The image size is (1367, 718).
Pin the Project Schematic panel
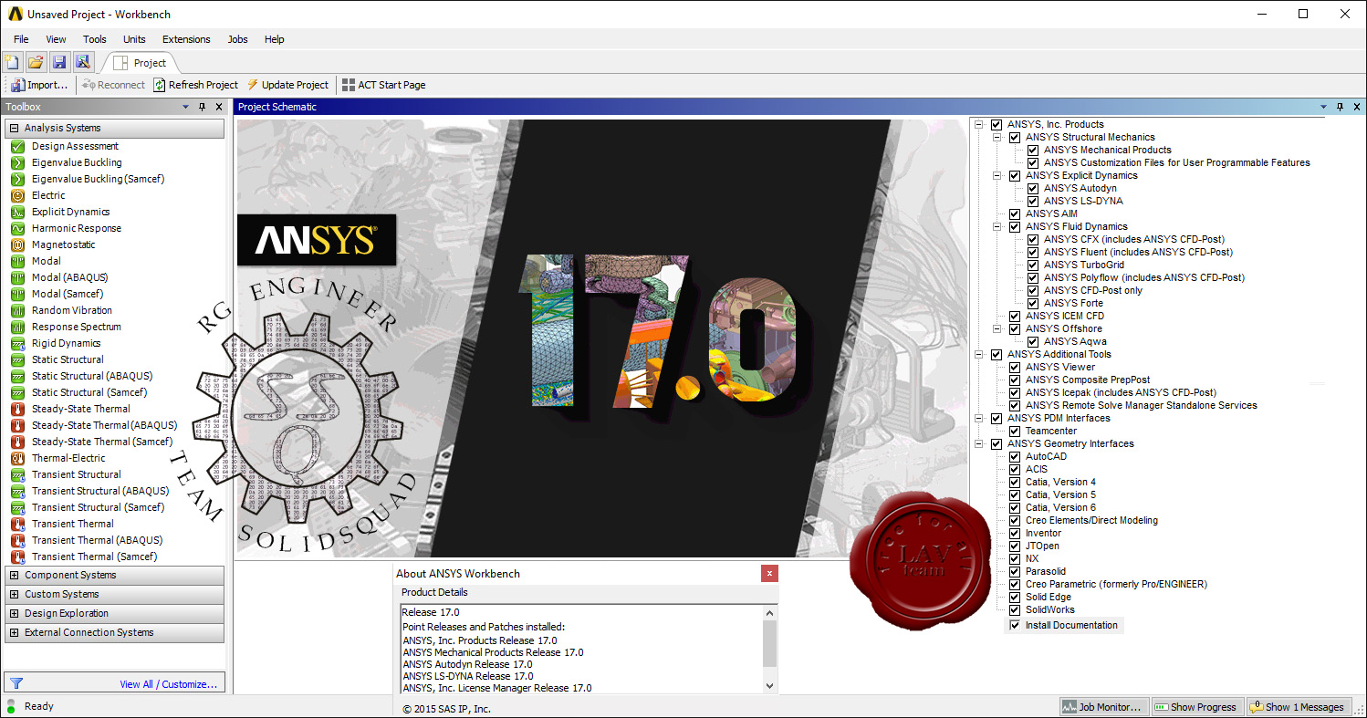1341,107
